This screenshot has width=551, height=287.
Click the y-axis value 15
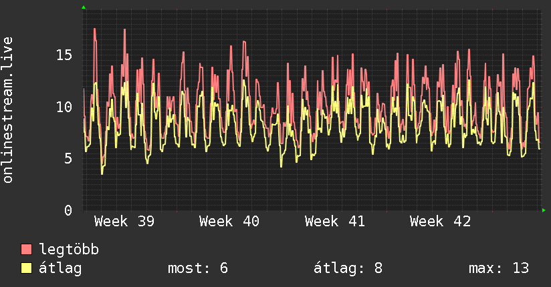[x=64, y=55]
